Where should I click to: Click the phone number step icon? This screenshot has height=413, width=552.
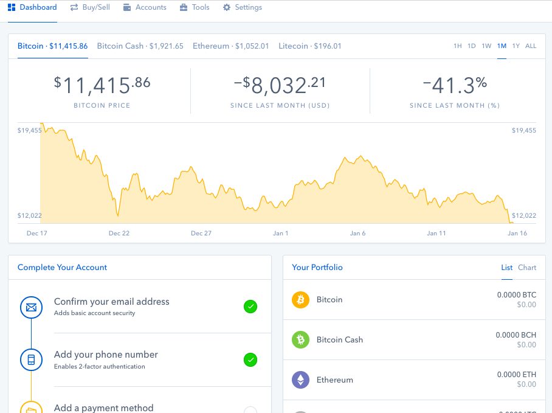[32, 360]
